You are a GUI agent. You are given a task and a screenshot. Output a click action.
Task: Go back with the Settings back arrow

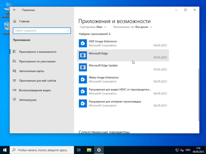click(14, 10)
